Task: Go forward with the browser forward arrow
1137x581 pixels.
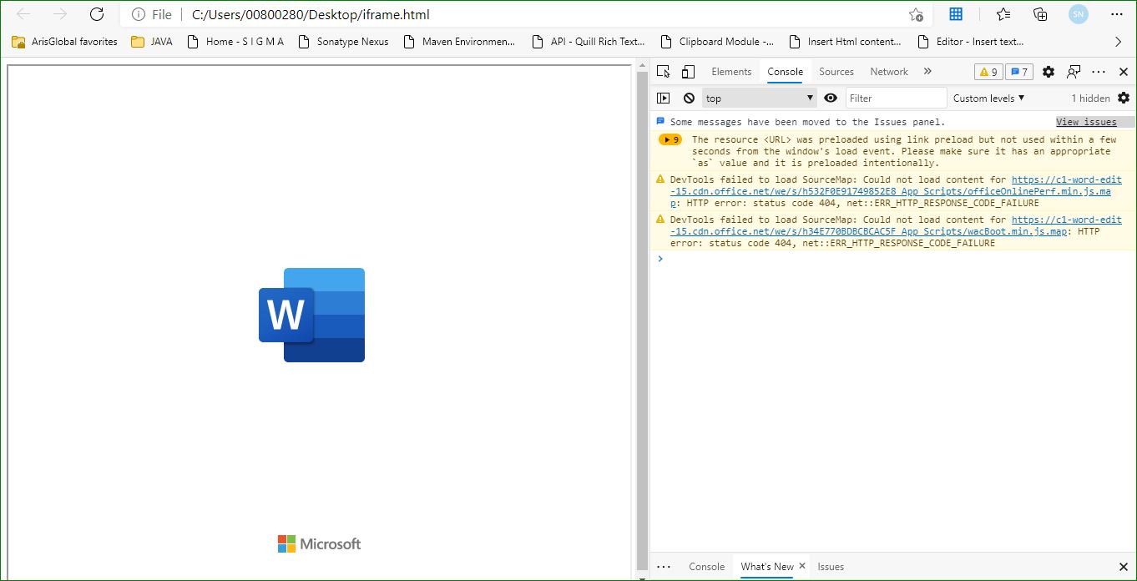Action: [60, 14]
